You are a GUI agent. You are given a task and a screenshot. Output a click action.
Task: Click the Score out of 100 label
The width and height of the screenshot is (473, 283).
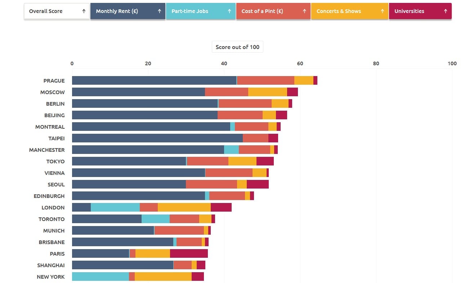click(x=237, y=47)
